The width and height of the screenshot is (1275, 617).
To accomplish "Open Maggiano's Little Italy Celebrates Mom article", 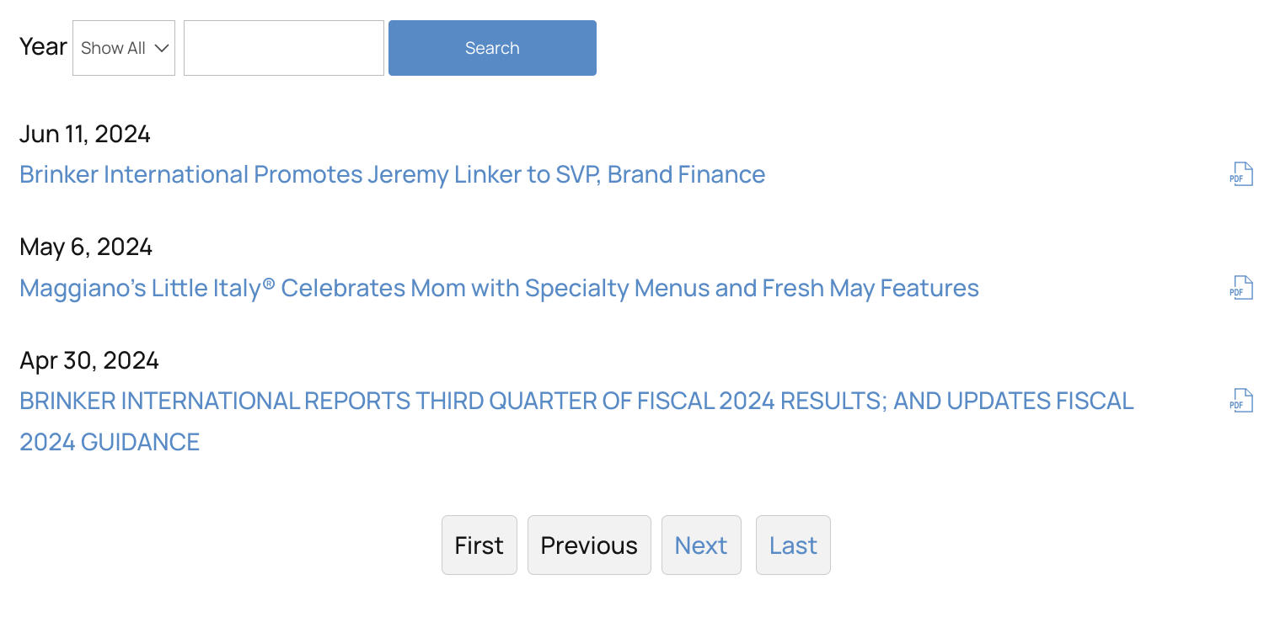I will click(499, 288).
